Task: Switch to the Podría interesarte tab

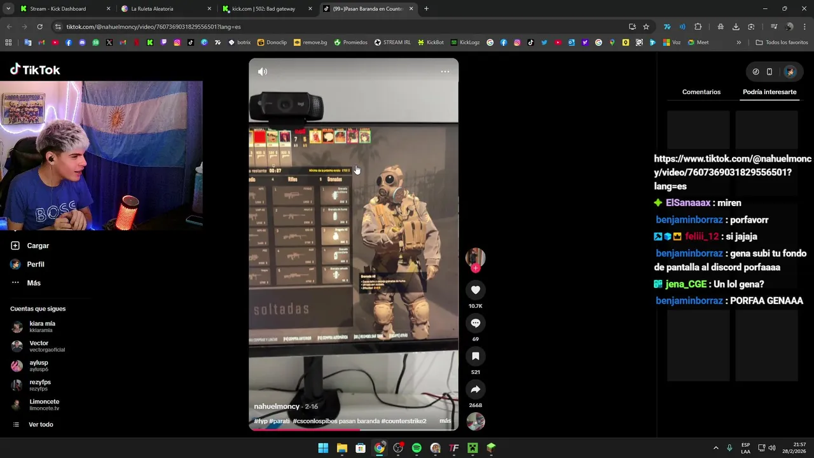Action: [769, 92]
